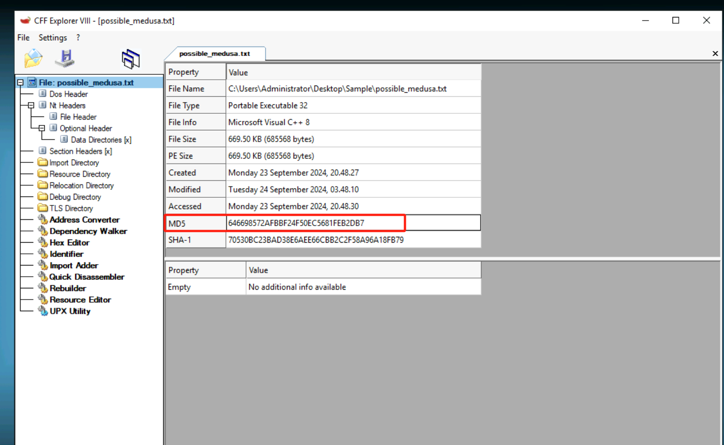Click the Accessed date value
724x445 pixels.
click(x=294, y=206)
